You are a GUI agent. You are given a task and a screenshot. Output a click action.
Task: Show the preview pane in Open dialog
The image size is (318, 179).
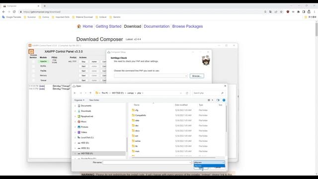[218, 100]
